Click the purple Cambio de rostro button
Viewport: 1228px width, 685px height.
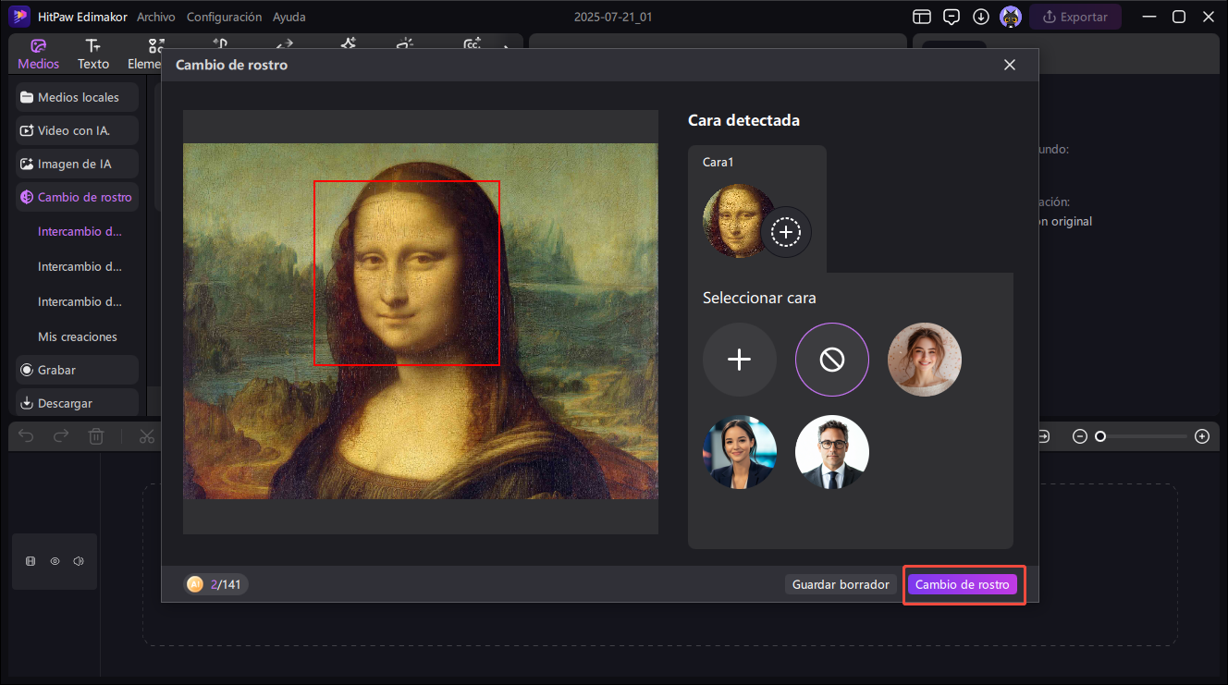(962, 584)
